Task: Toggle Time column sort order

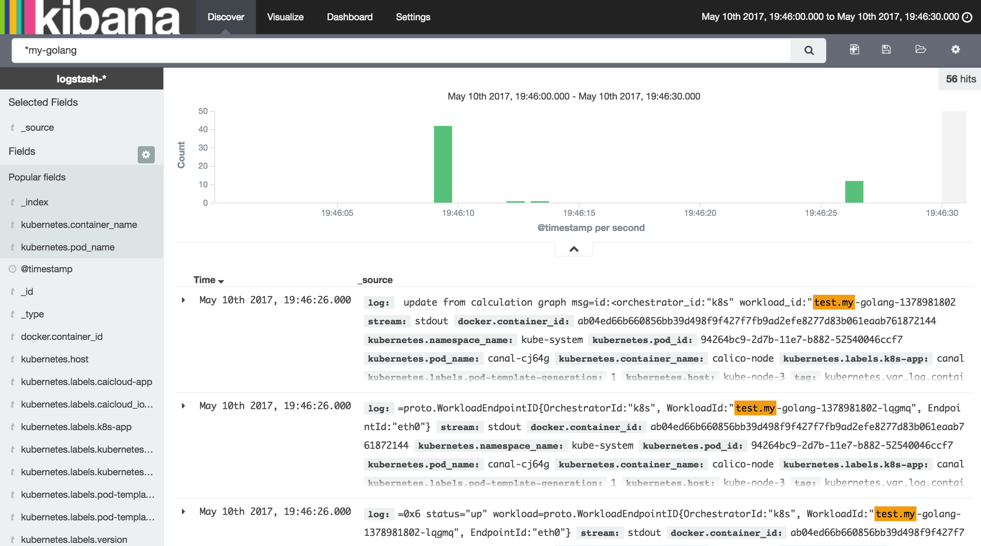Action: [x=221, y=281]
